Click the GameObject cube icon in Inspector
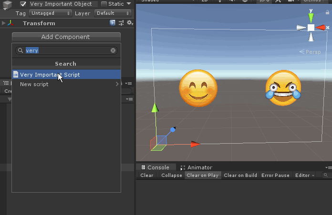Image resolution: width=332 pixels, height=215 pixels. tap(7, 5)
